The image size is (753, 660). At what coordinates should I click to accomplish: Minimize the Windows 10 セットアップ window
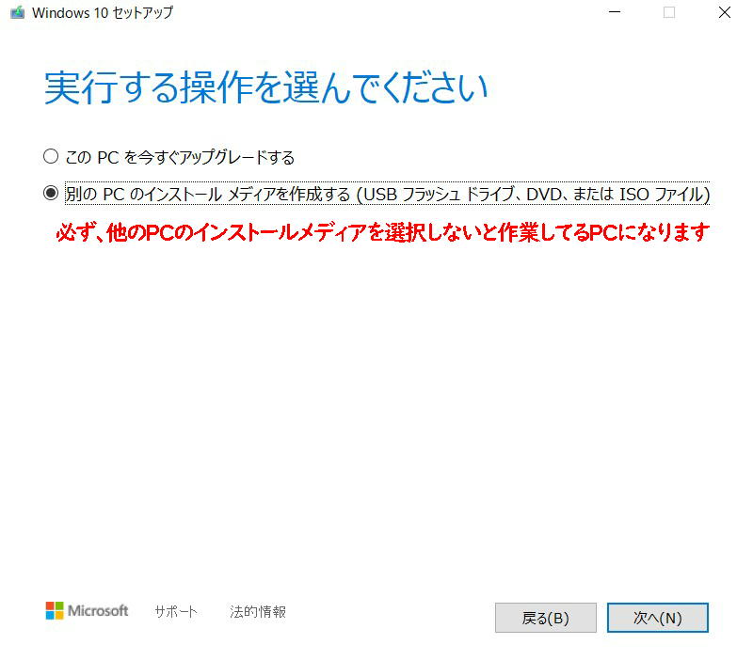pyautogui.click(x=615, y=12)
